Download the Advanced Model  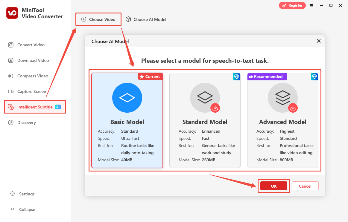293,108
